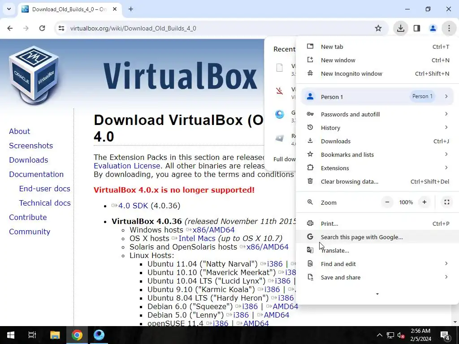Click i386 link for Debian 5.0
Screen dimensions: 459x344
coord(241,315)
